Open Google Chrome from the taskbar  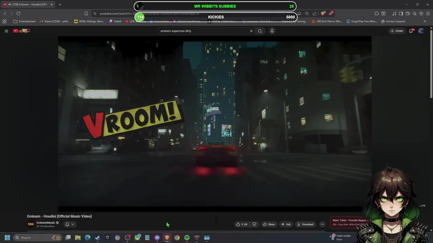(177, 238)
